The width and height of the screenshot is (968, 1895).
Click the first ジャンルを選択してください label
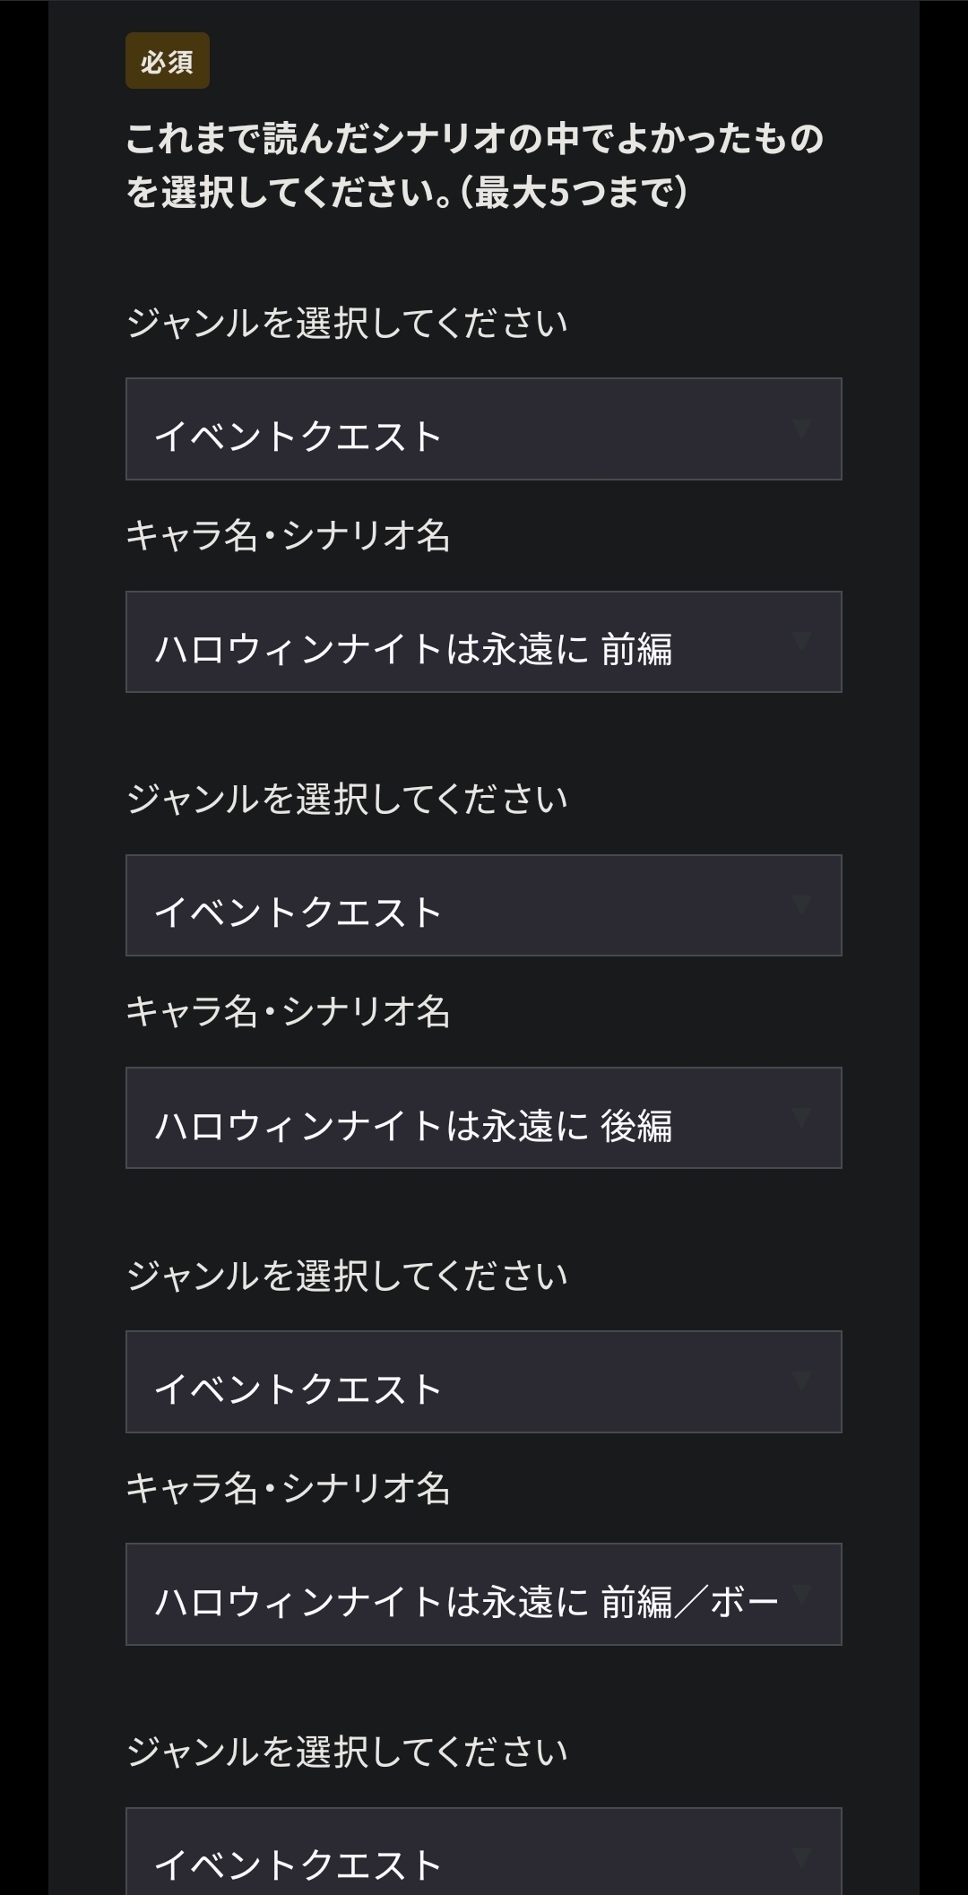coord(347,323)
